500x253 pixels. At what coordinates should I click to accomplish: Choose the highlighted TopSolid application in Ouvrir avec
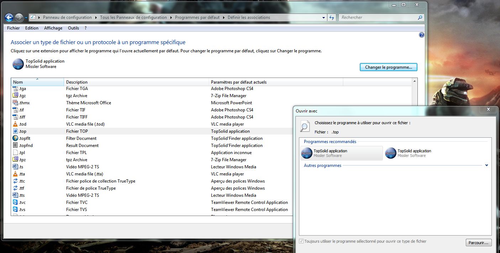342,153
